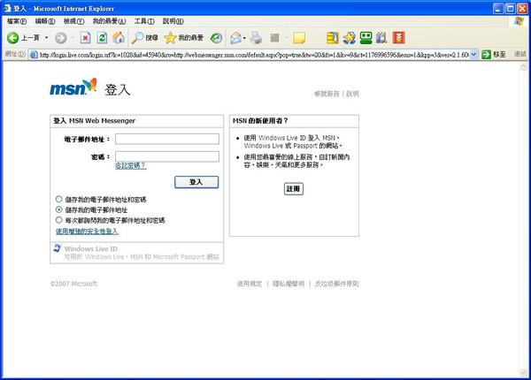Click the forgot password link
The width and height of the screenshot is (531, 380).
click(x=131, y=165)
